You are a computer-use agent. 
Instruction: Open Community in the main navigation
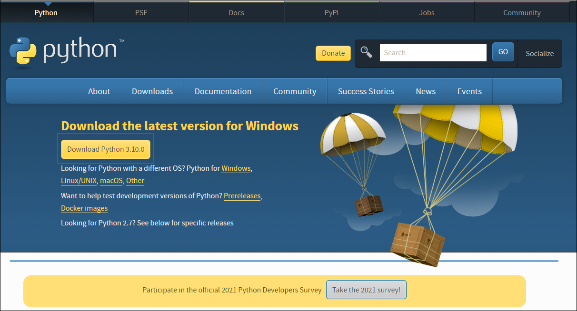coord(295,91)
